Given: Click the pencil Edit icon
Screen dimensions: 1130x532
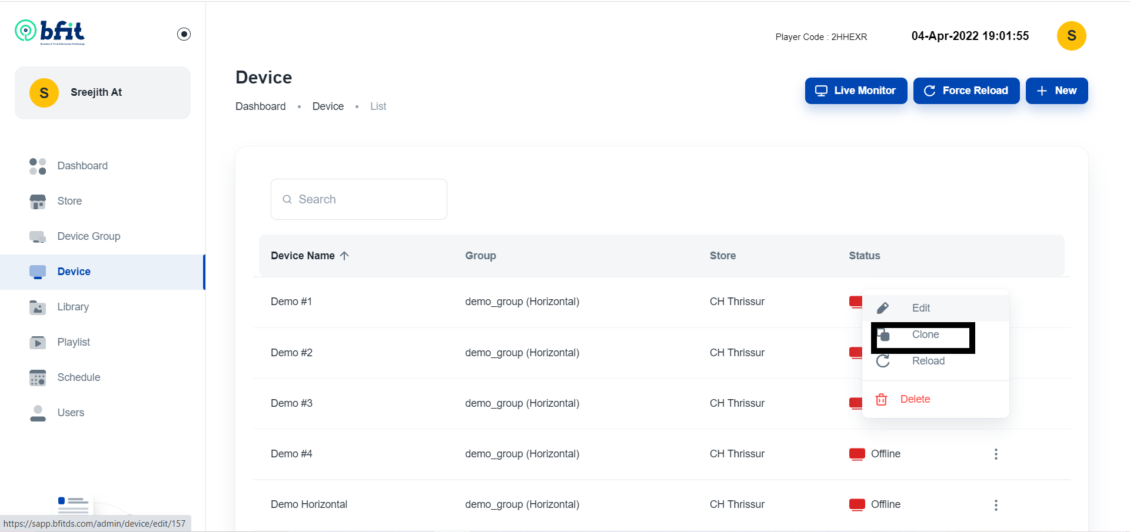Looking at the screenshot, I should (882, 308).
